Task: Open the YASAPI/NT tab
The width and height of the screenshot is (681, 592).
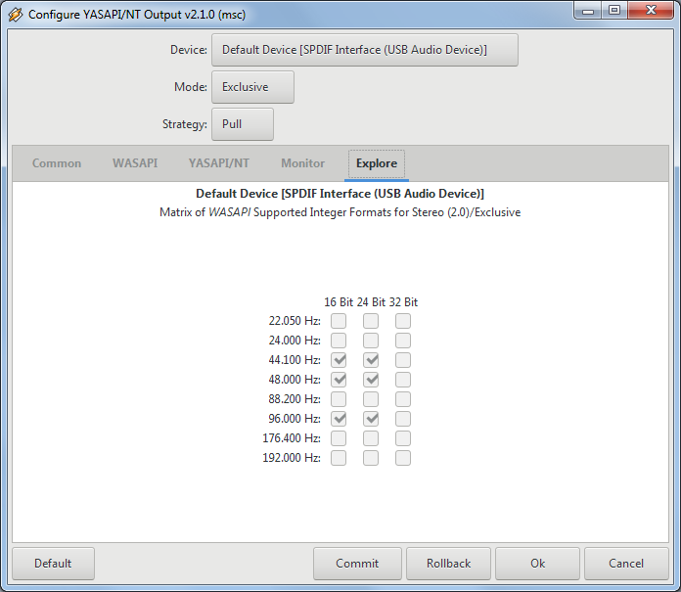Action: [219, 163]
